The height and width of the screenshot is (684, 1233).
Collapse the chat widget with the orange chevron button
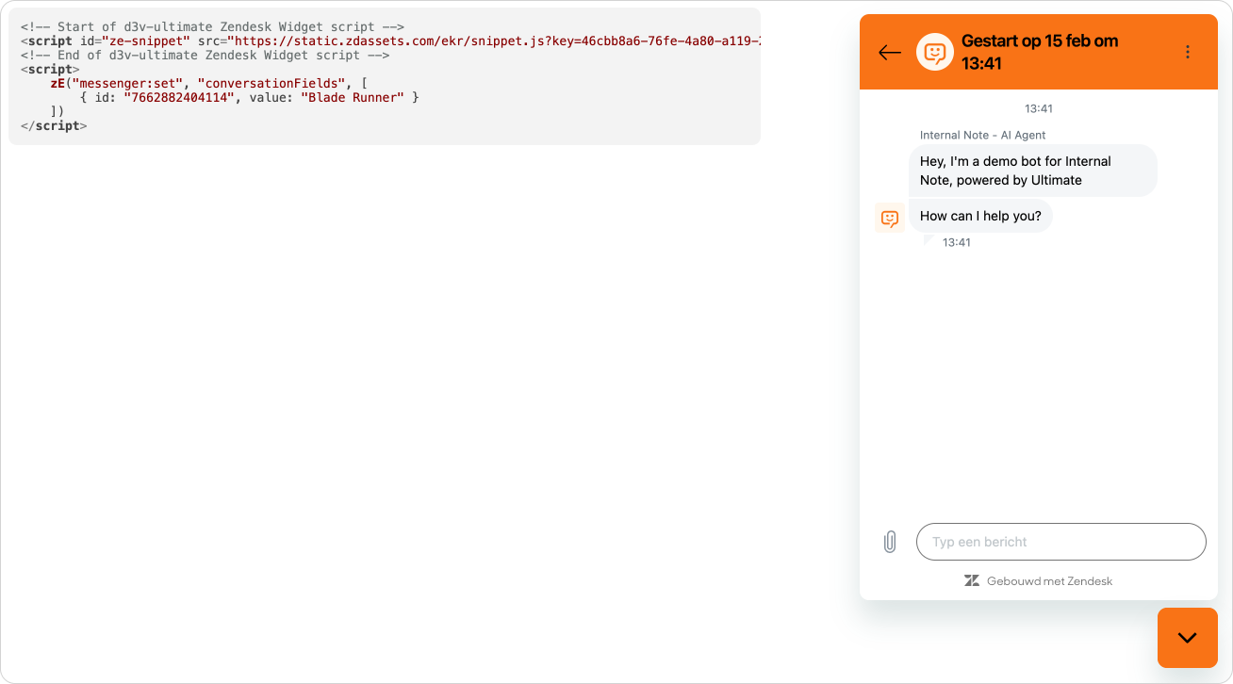[x=1188, y=638]
